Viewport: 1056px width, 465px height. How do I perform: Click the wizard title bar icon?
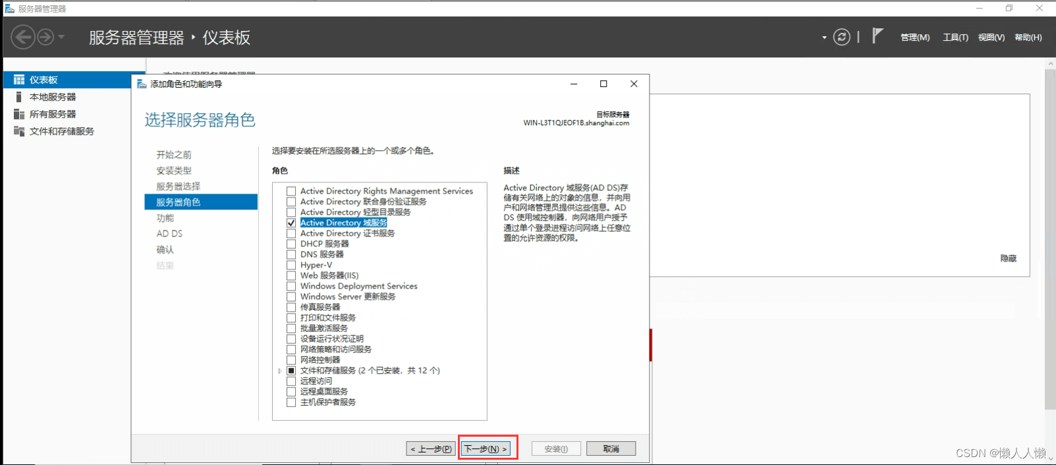142,84
